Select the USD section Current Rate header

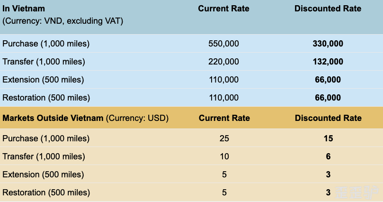224,118
